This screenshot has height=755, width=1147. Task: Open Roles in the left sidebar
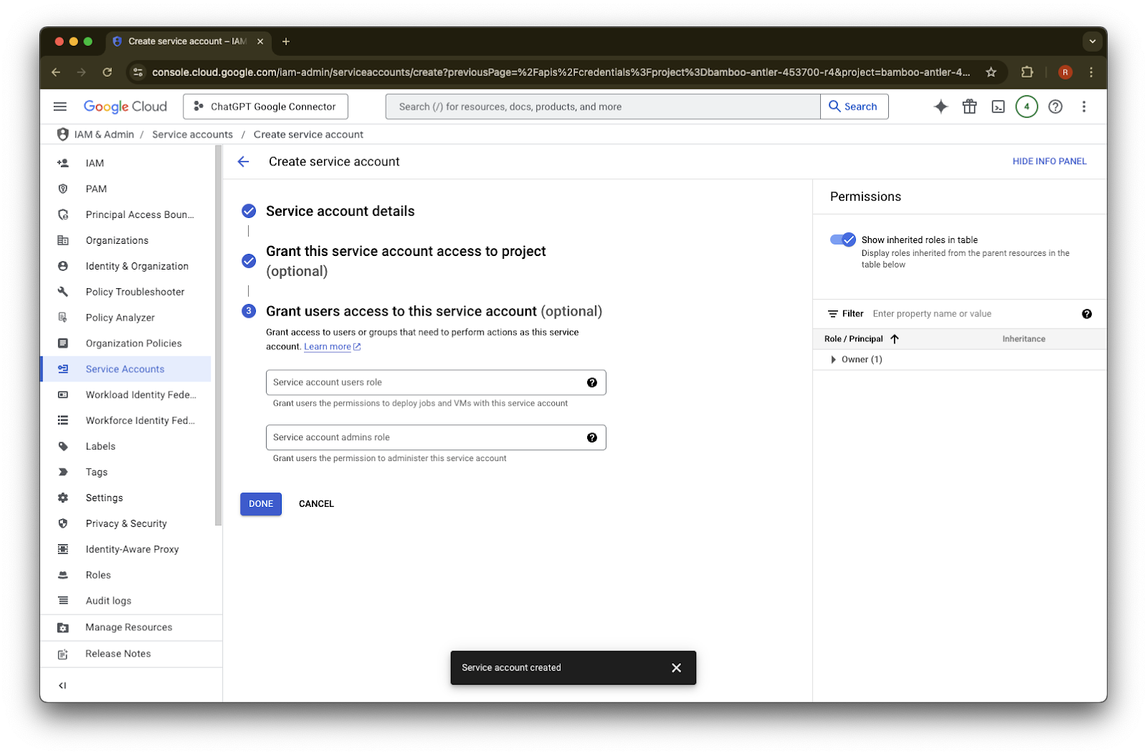[x=98, y=575]
